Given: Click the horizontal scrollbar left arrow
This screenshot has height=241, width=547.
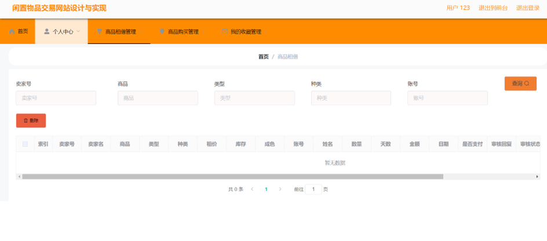Looking at the screenshot, I should tap(19, 177).
